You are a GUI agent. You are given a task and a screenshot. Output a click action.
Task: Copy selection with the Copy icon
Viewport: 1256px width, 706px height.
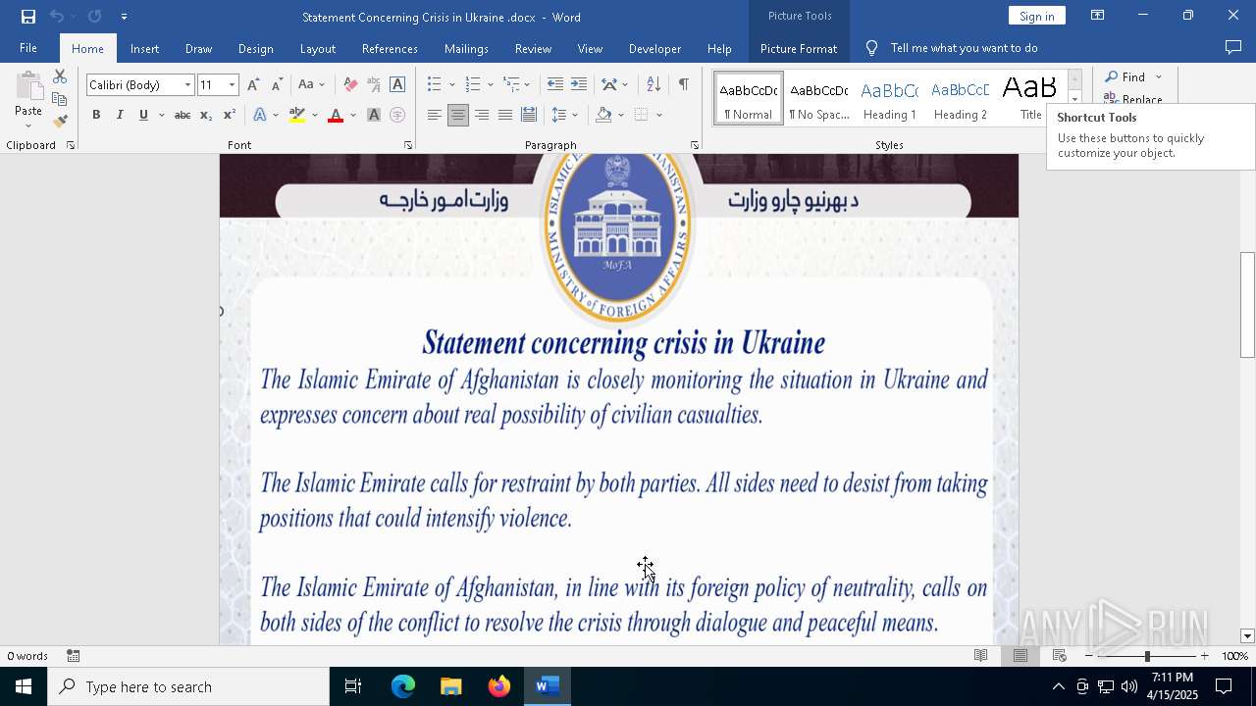pyautogui.click(x=60, y=99)
